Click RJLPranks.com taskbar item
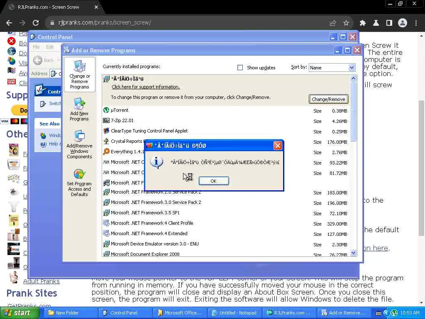Viewport: 425px width, 319px height. (289, 313)
